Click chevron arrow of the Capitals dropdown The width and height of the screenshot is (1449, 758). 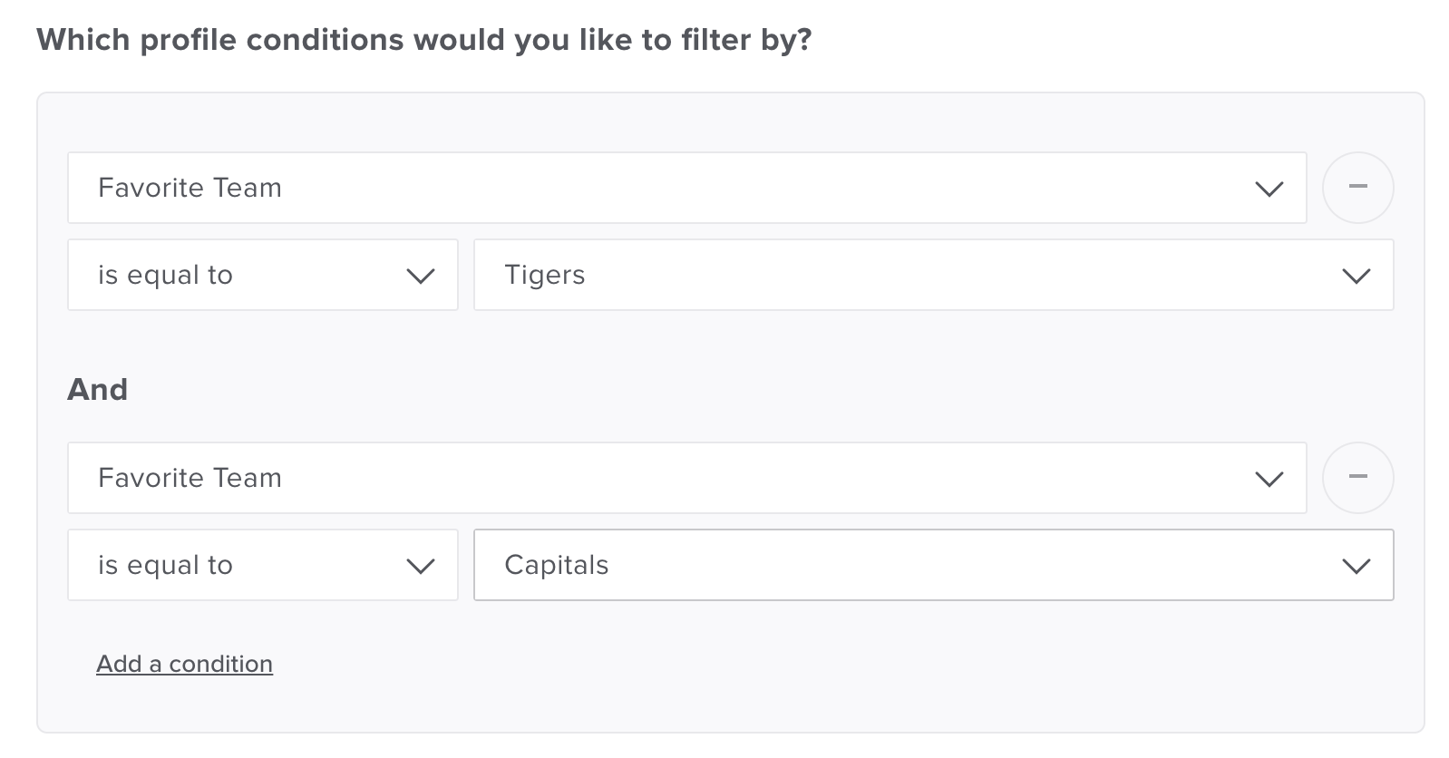point(1356,566)
